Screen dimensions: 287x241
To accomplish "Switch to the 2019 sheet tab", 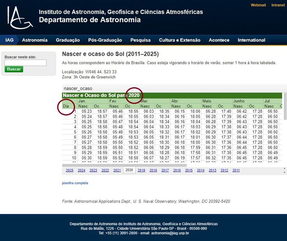I will 141,171.
